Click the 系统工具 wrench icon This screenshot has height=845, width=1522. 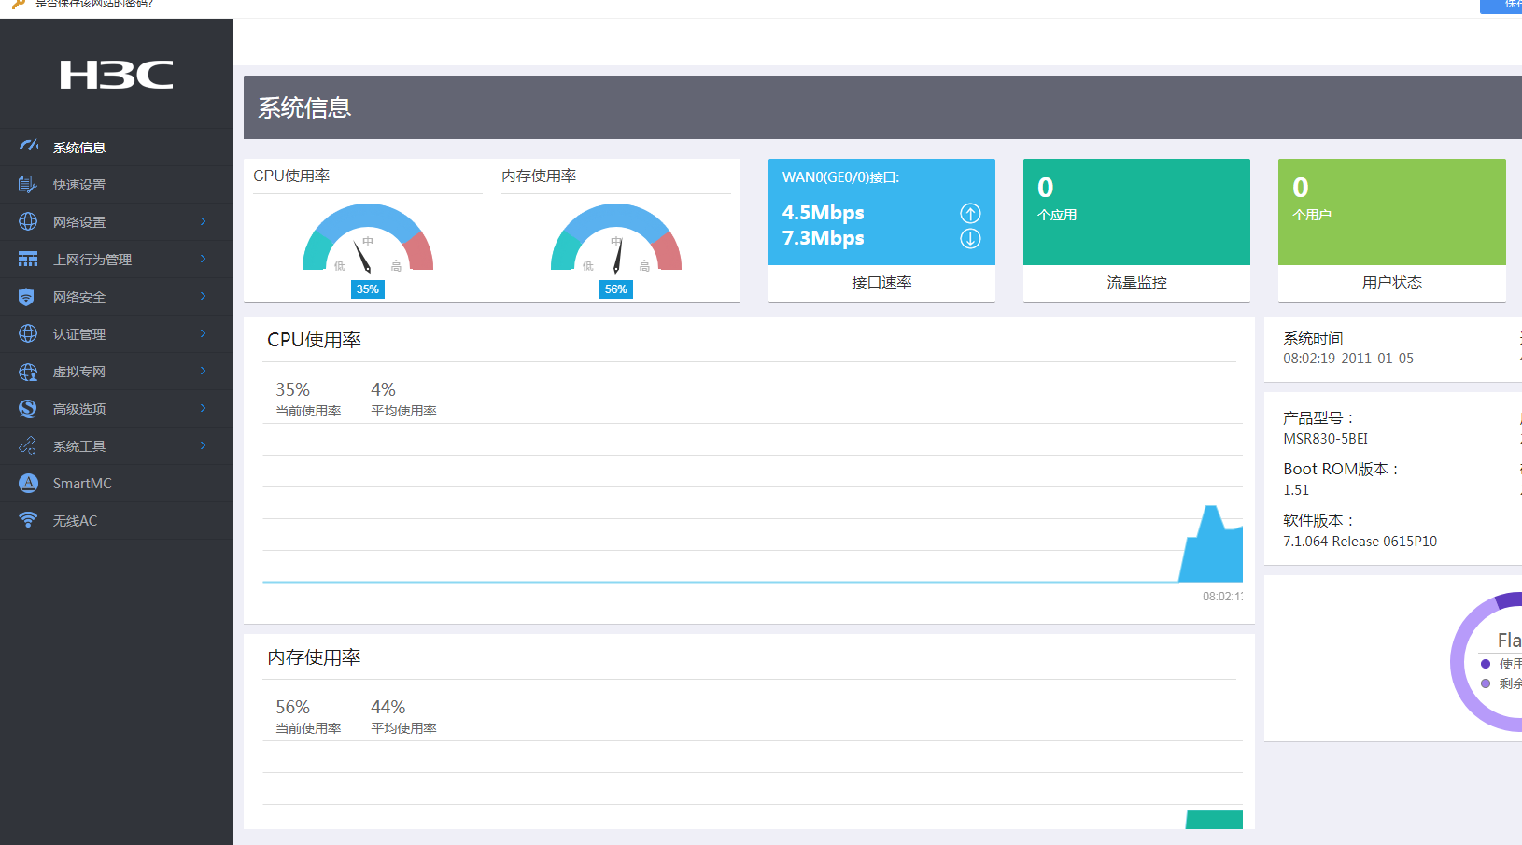click(x=28, y=445)
